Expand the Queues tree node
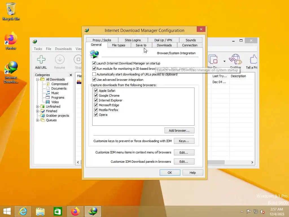The image size is (289, 217). (38, 120)
